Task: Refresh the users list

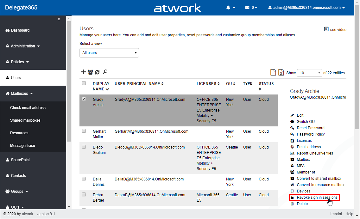Action: pyautogui.click(x=97, y=72)
